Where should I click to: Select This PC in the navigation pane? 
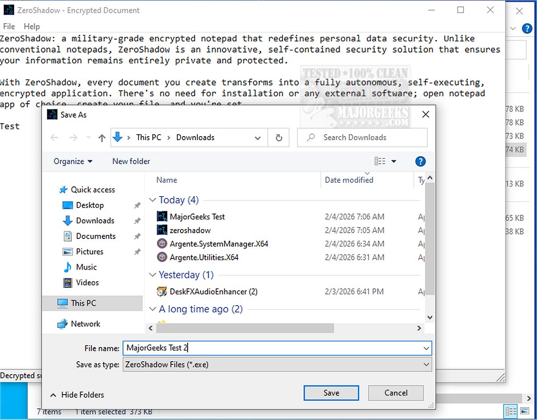[83, 303]
